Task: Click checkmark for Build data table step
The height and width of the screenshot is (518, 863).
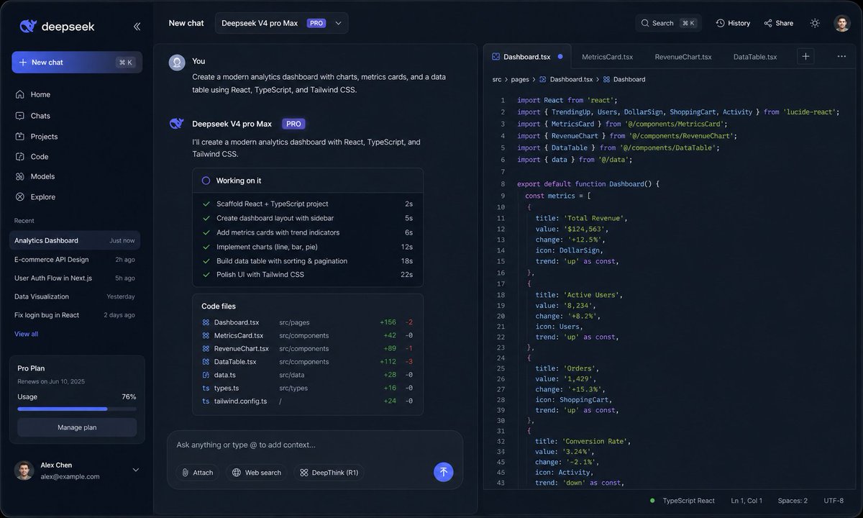Action: pyautogui.click(x=206, y=261)
